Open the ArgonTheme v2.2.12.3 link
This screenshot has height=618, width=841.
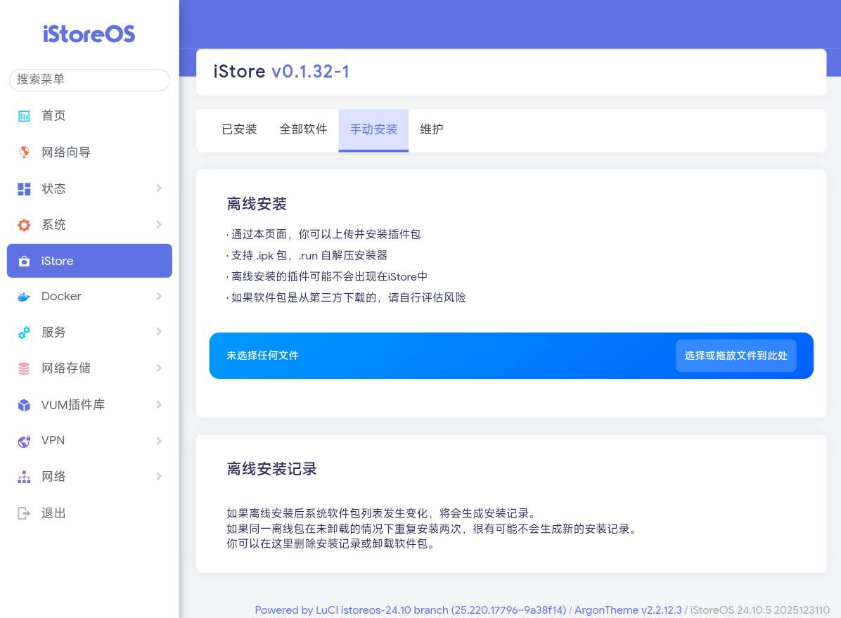(628, 610)
